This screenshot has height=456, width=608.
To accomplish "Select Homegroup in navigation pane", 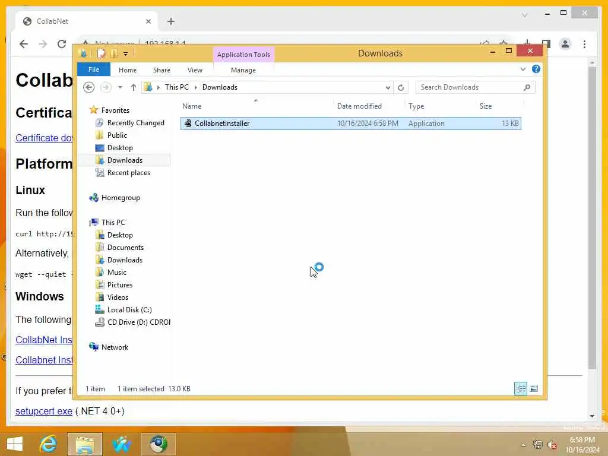I will (x=121, y=198).
